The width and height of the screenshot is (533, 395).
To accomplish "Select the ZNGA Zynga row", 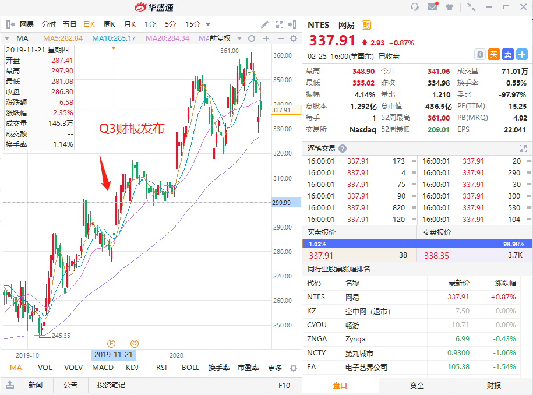I will click(x=411, y=339).
